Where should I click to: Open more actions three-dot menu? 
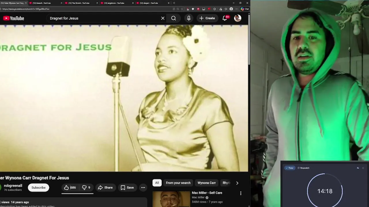point(143,187)
